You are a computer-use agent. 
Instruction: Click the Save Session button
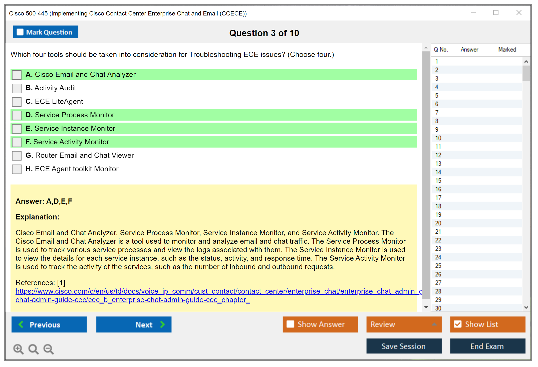tap(404, 346)
